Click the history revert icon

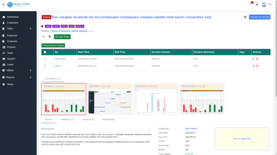click(x=49, y=37)
